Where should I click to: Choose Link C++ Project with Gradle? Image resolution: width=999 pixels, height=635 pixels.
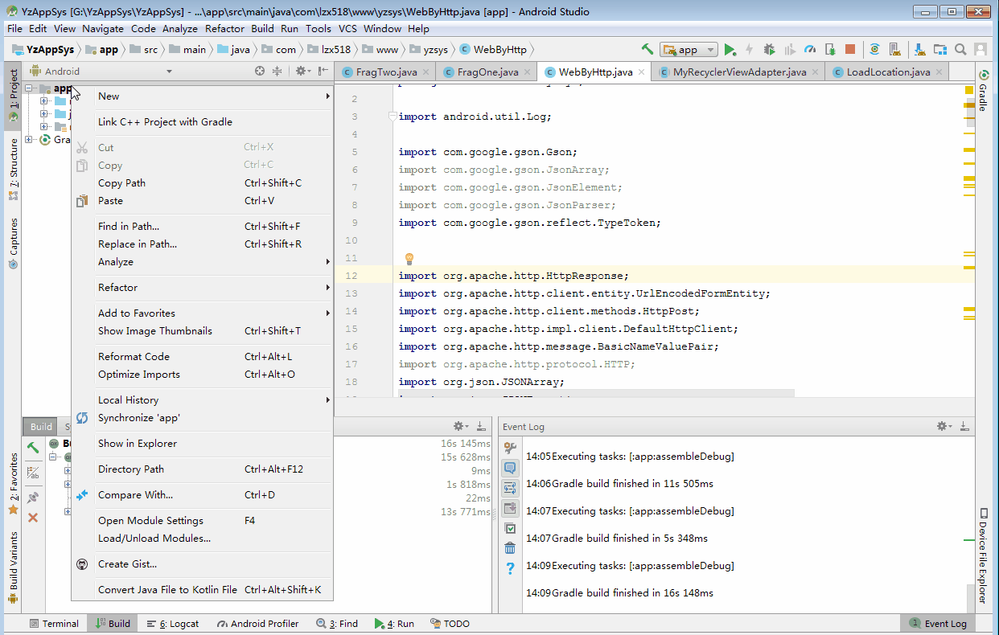click(x=202, y=122)
